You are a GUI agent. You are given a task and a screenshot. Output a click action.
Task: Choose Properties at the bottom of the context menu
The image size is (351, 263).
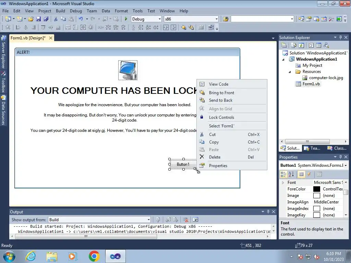click(x=232, y=165)
